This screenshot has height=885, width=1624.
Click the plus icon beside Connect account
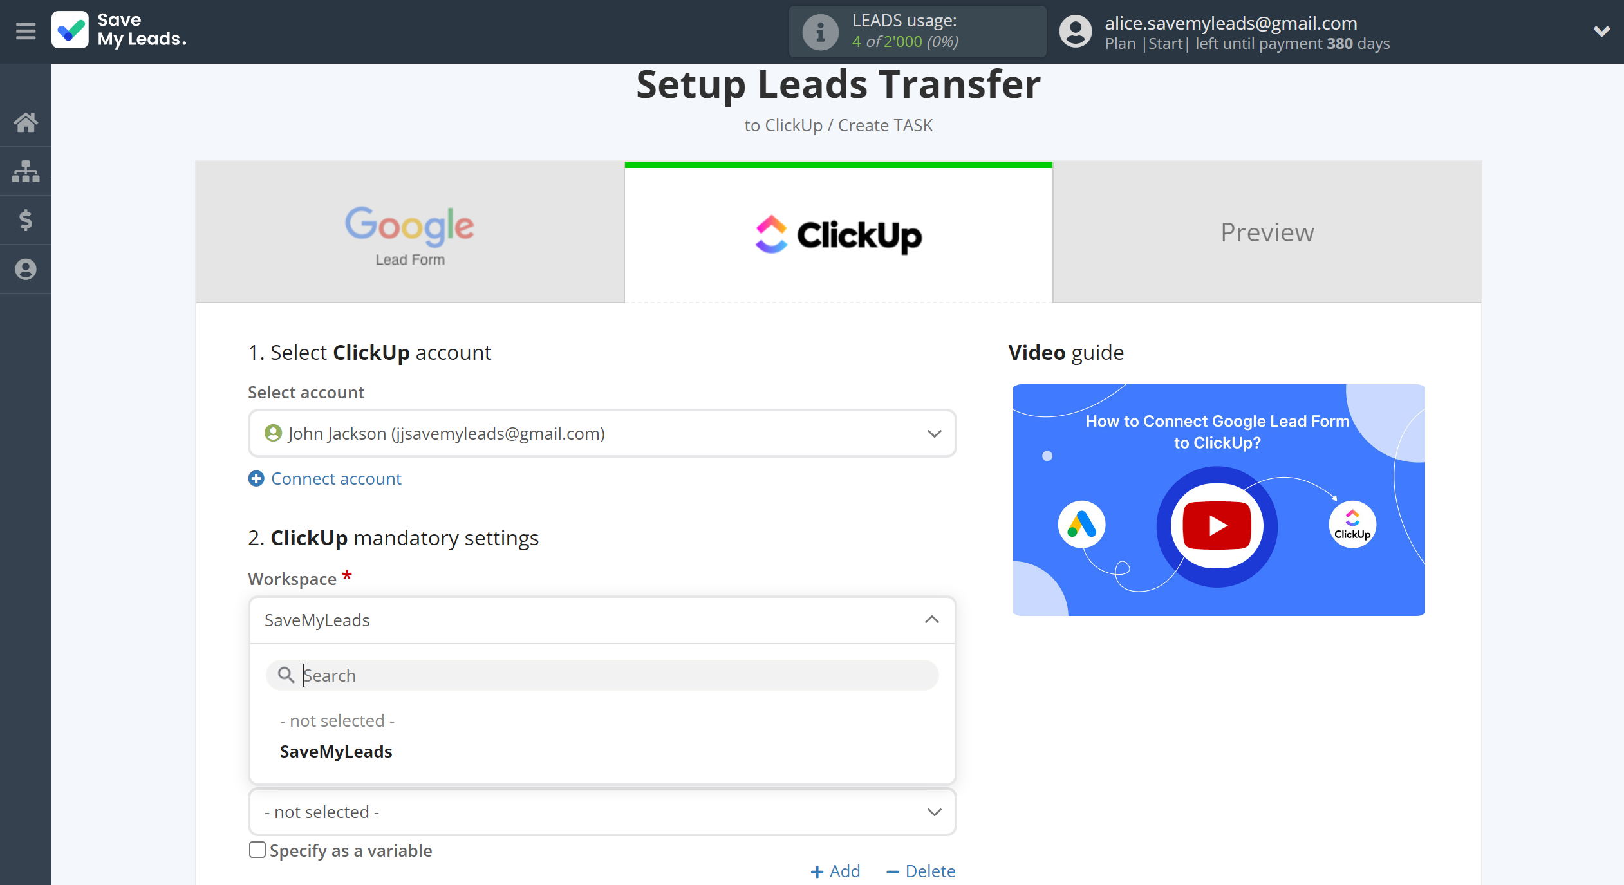click(x=256, y=479)
